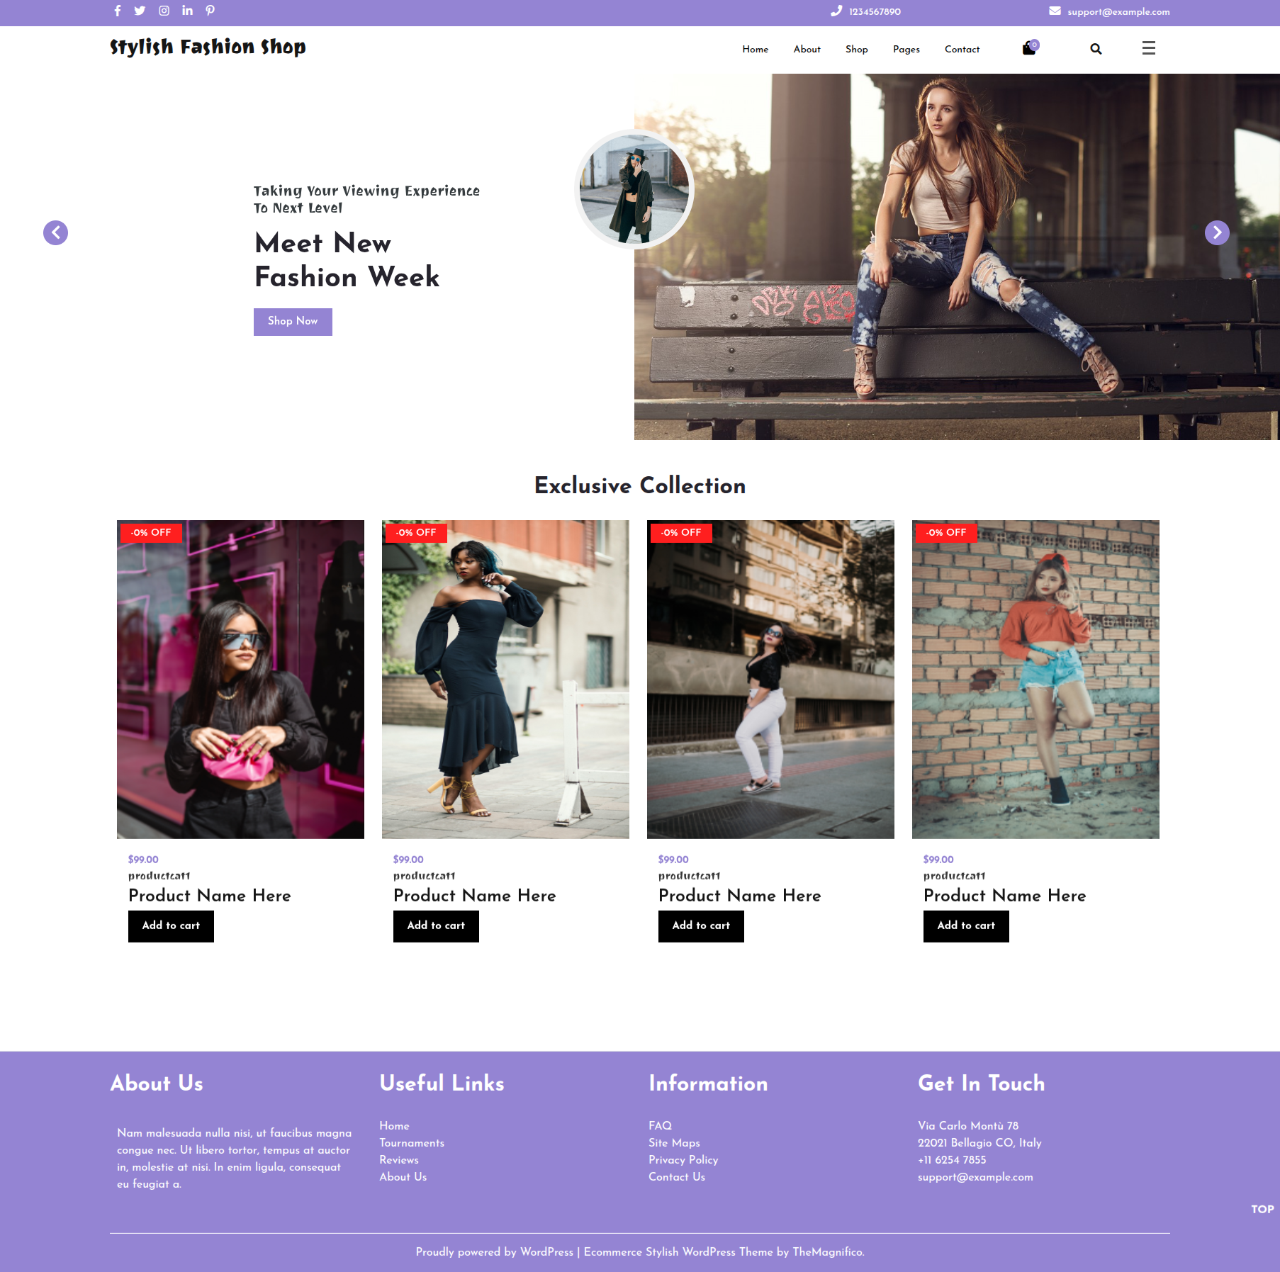Advance to next slide arrow
Screen dimensions: 1280x1272
pyautogui.click(x=1217, y=232)
